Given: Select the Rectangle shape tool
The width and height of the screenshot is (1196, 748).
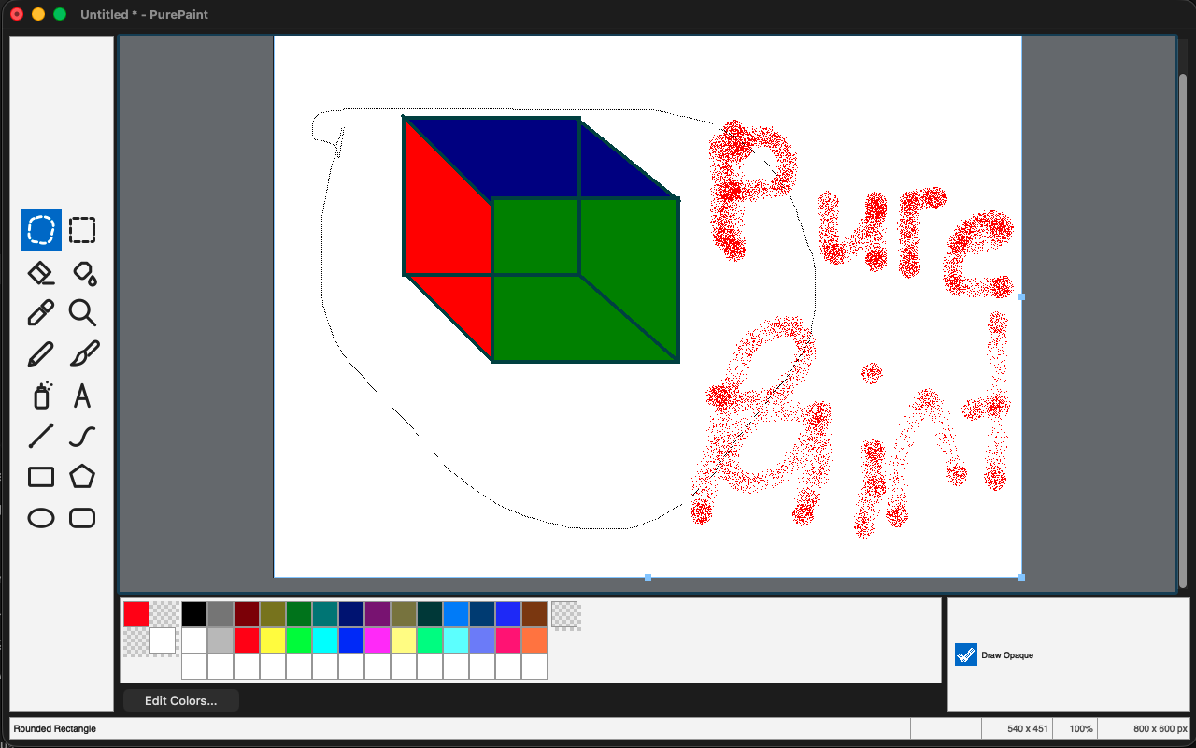Looking at the screenshot, I should click(x=41, y=477).
